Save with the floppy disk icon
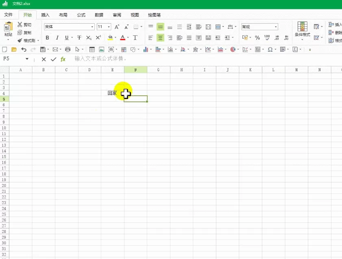Screen dimensions: 342x259 pyautogui.click(x=43, y=50)
